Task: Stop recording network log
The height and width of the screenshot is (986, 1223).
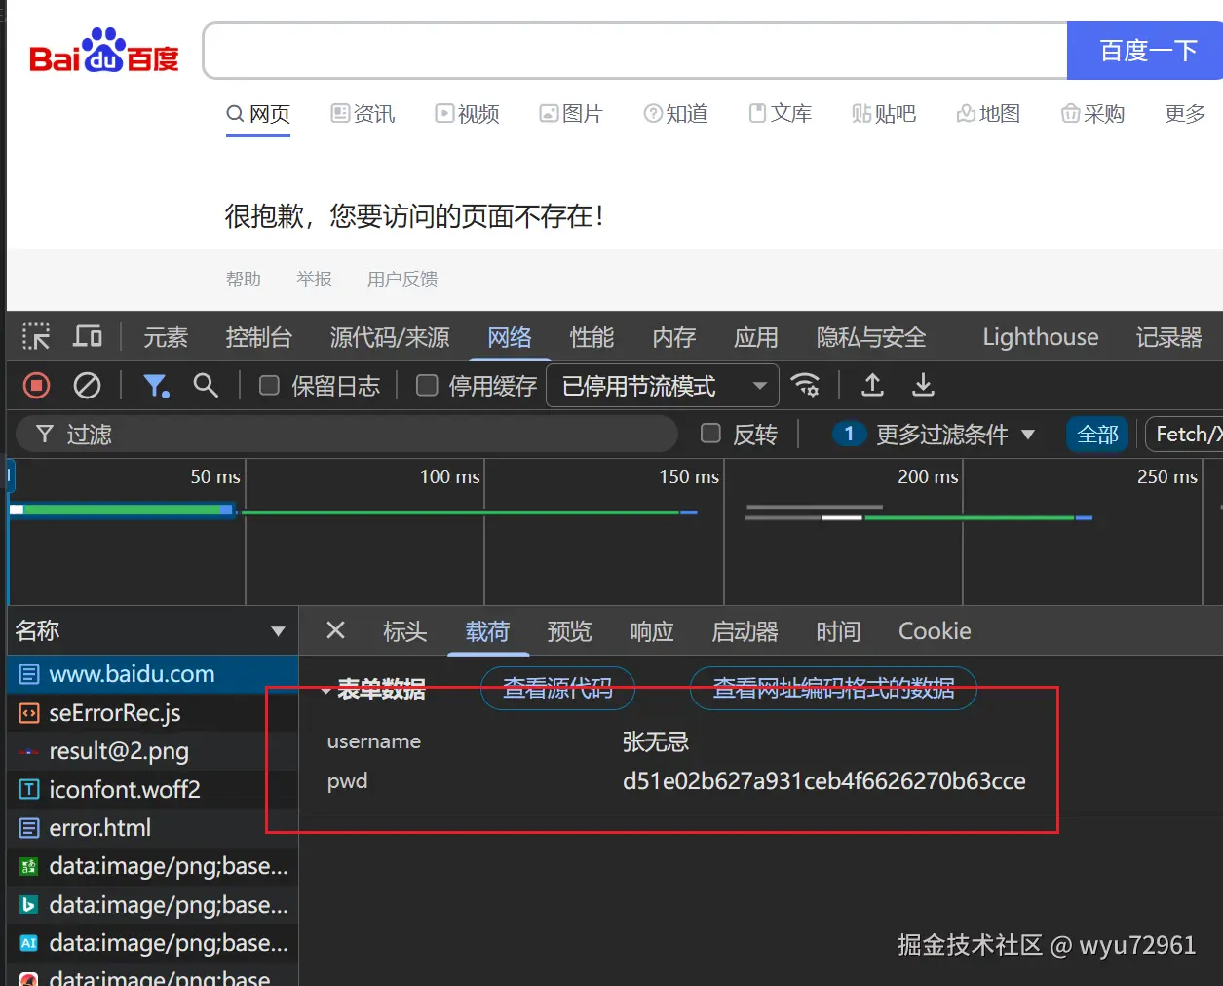Action: 37,386
